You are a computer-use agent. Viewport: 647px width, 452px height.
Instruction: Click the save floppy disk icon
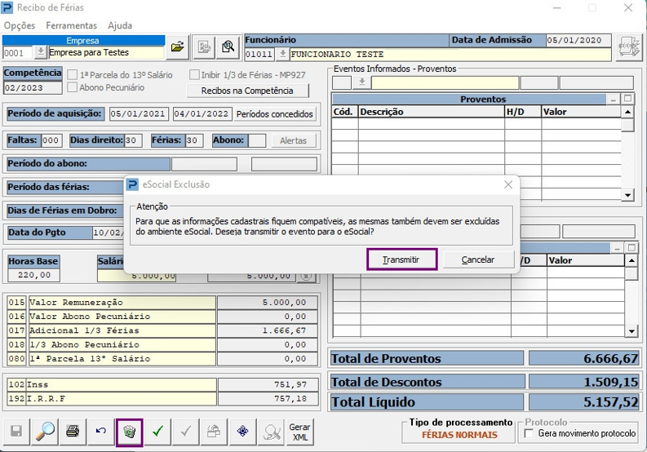[16, 432]
